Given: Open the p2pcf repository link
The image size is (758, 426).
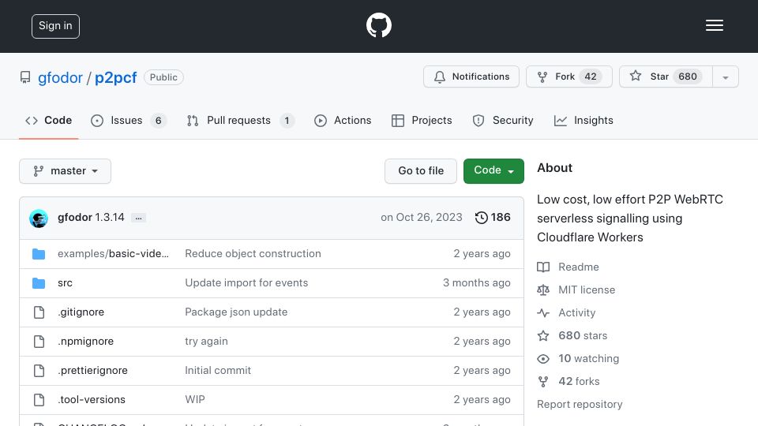Looking at the screenshot, I should point(115,77).
